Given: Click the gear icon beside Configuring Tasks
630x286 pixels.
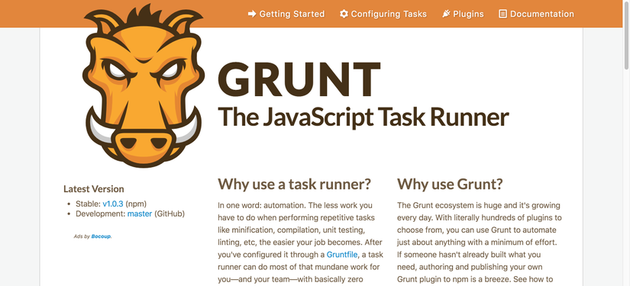Looking at the screenshot, I should (x=344, y=14).
